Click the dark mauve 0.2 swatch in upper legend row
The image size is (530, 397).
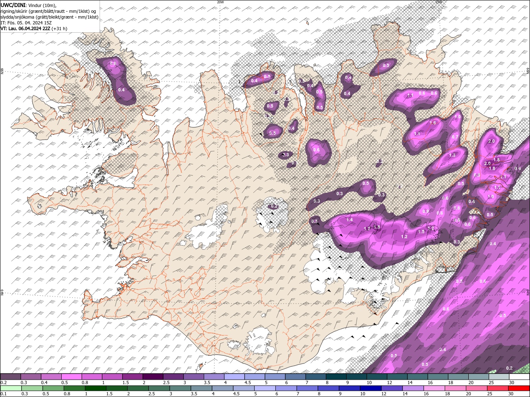click(10, 377)
